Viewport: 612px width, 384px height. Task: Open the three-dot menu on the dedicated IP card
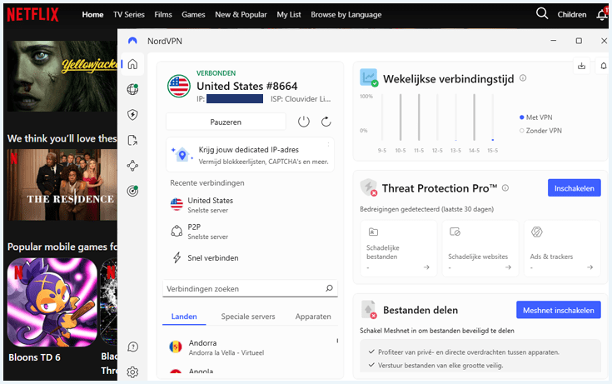click(x=328, y=145)
